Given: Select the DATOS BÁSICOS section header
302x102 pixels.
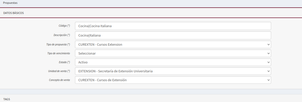Looking at the screenshot, I should (14, 13).
